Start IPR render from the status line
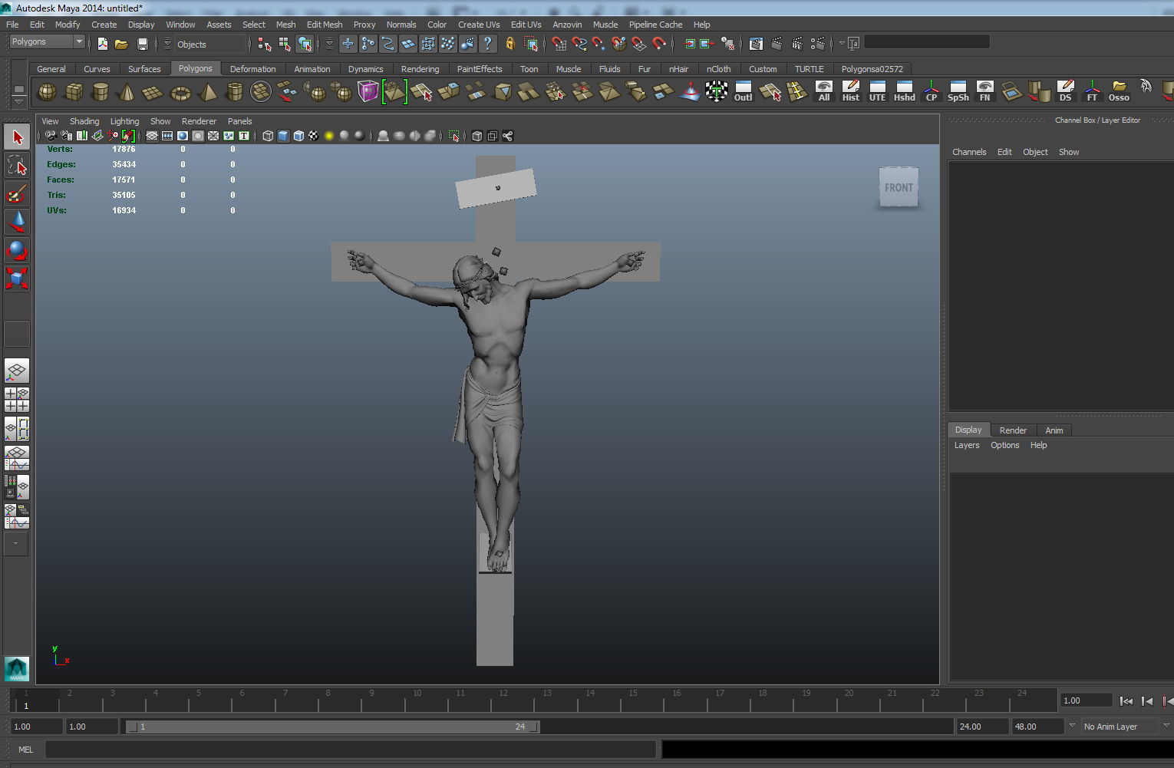This screenshot has width=1174, height=768. [797, 44]
